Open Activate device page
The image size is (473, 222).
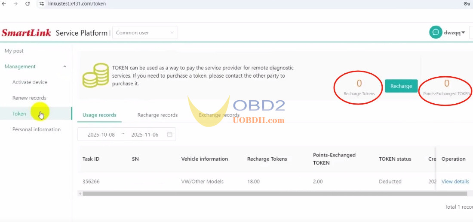[x=30, y=82]
